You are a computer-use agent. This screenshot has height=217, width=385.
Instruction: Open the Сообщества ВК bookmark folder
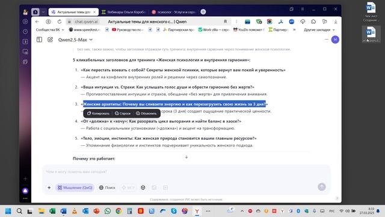click(x=50, y=30)
